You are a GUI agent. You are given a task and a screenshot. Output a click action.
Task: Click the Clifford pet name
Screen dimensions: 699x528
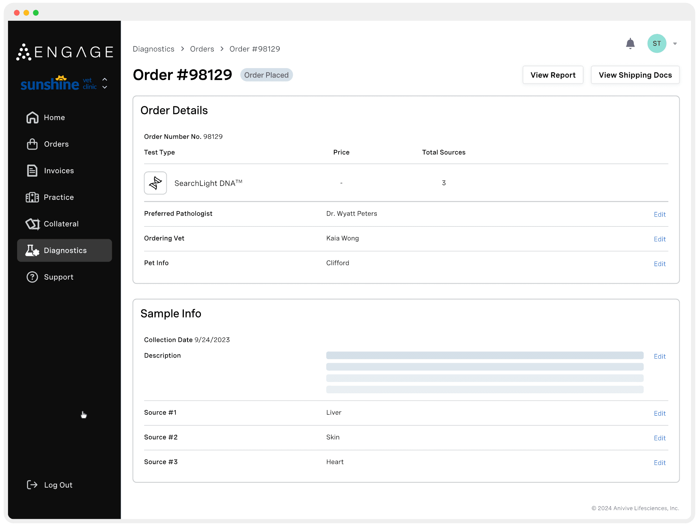click(337, 263)
